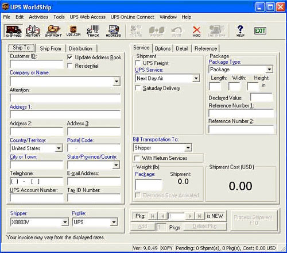Image resolution: width=287 pixels, height=253 pixels.
Task: Uncheck Update Address Book checkbox
Action: coord(70,57)
